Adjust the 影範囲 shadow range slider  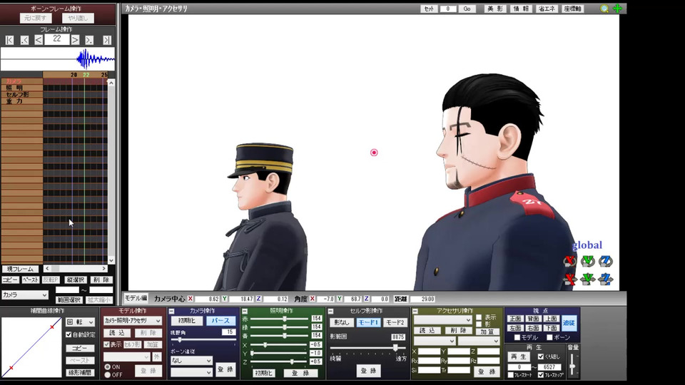click(x=395, y=348)
